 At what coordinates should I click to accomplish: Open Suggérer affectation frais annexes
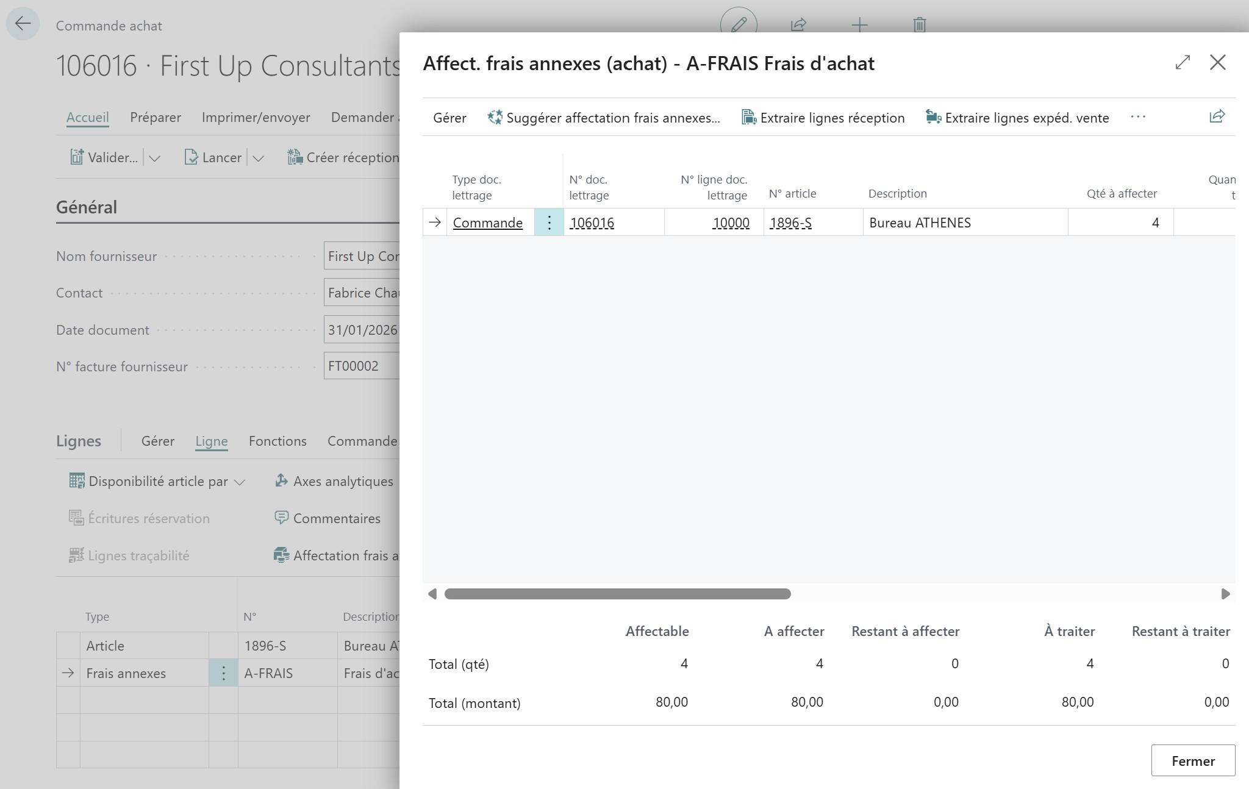(x=604, y=118)
